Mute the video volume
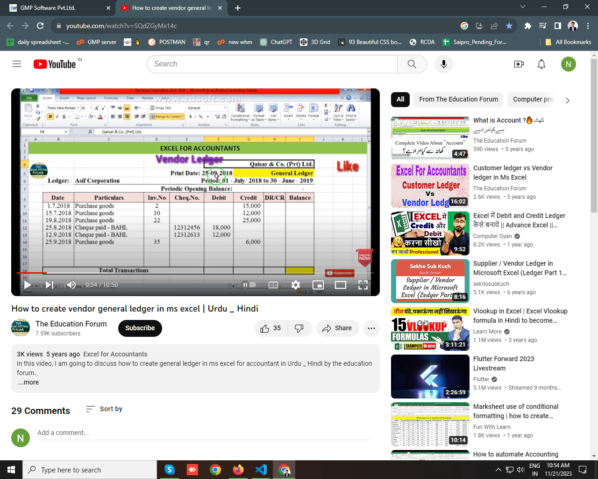This screenshot has width=598, height=479. coord(71,285)
